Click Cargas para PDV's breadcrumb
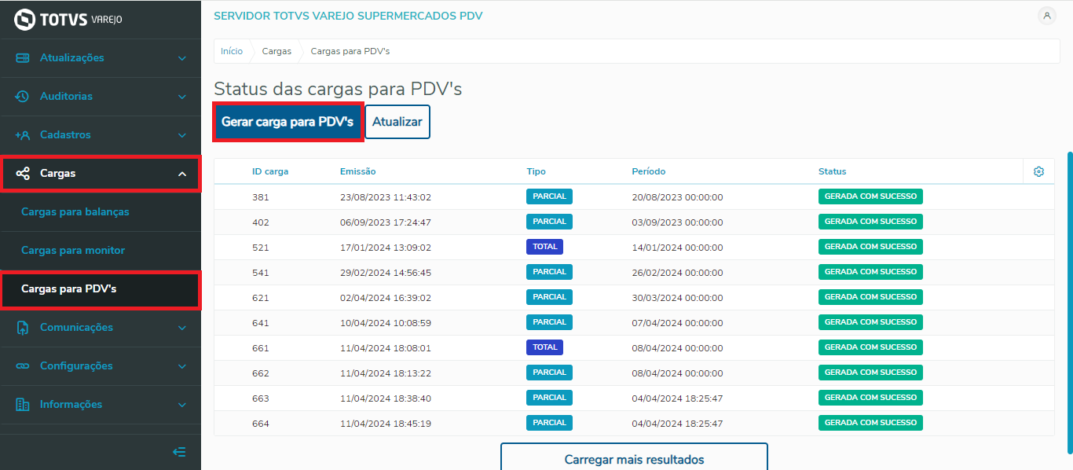Screen dimensions: 1073x470 click(x=350, y=51)
